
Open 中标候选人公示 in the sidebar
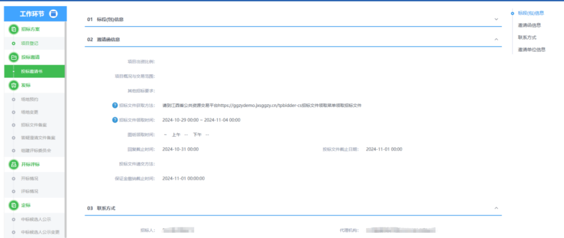pyautogui.click(x=36, y=219)
